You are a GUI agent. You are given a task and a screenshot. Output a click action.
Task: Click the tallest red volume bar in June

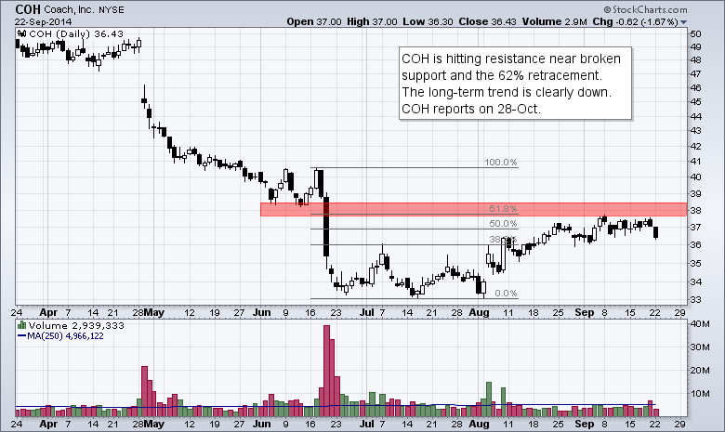(x=326, y=371)
